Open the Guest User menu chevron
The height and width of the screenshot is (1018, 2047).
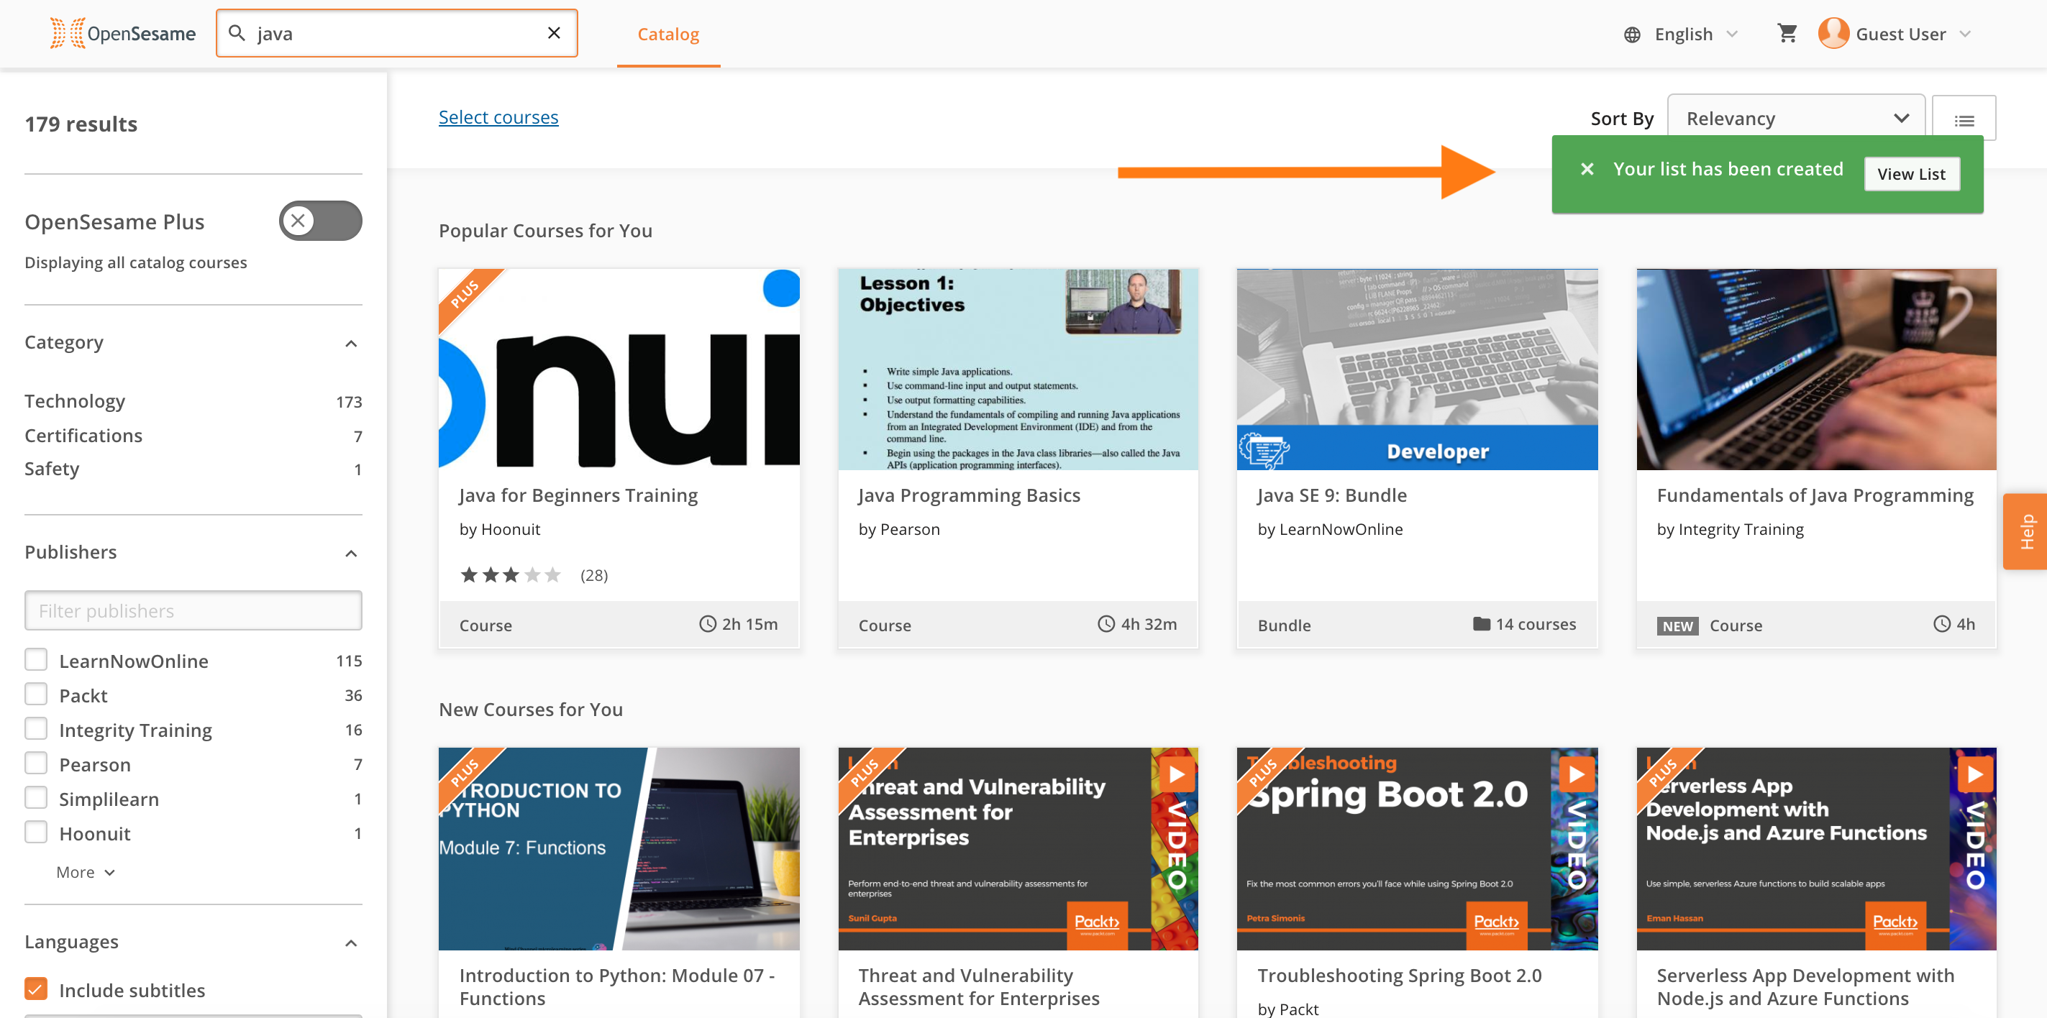point(1966,34)
